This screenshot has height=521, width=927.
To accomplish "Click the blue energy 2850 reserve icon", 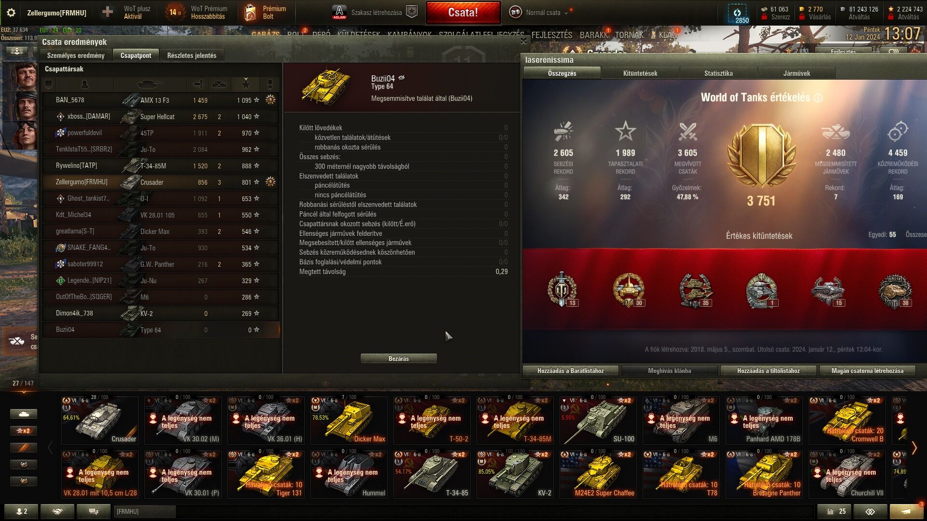I will click(x=737, y=14).
